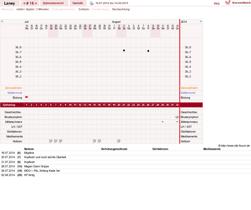Open note icon on cycle day 7

(56, 141)
